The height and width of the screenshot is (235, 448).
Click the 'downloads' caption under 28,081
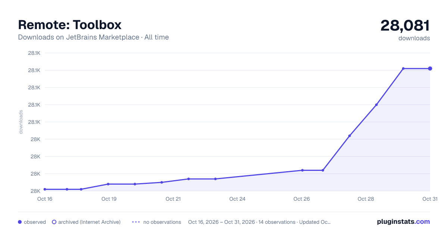pyautogui.click(x=414, y=38)
